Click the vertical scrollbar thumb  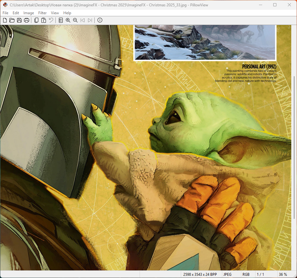(x=294, y=147)
